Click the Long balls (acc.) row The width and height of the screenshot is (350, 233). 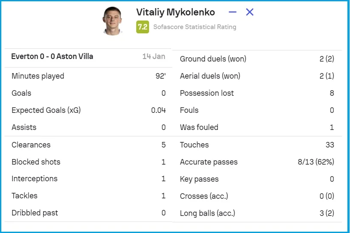point(257,213)
